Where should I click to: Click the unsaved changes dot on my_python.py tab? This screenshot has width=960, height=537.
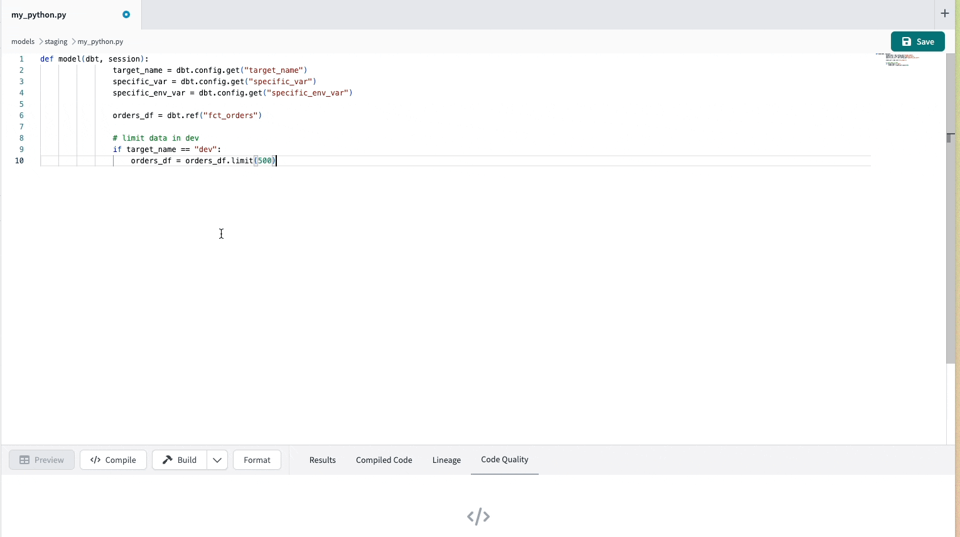click(x=126, y=14)
